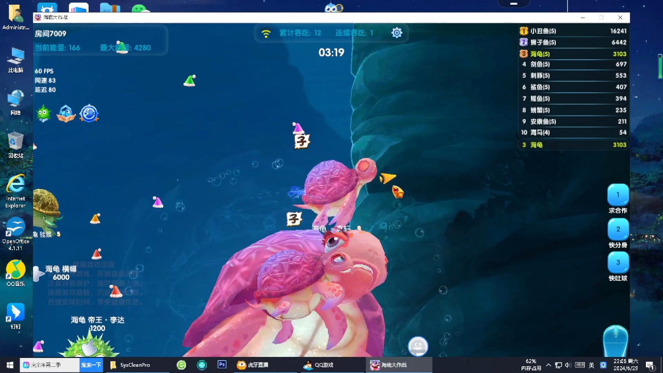Click the blue mouse control icon
663x373 pixels.
pyautogui.click(x=615, y=342)
